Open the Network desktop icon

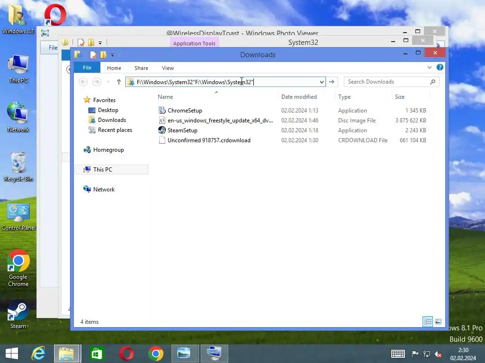point(18,117)
